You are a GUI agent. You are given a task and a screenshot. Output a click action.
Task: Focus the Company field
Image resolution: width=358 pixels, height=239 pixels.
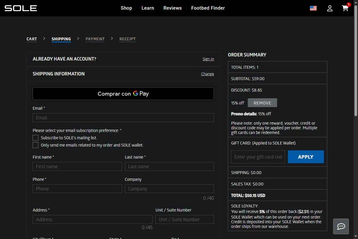169,189
